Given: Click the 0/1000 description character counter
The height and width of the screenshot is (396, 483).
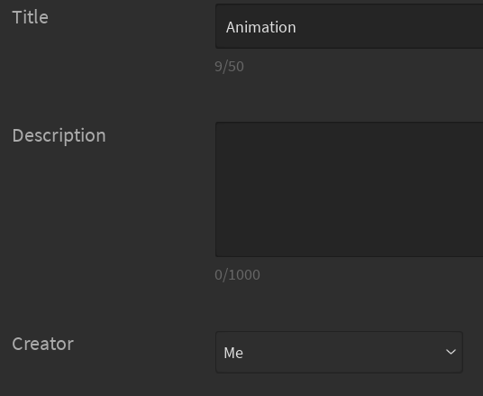Looking at the screenshot, I should coord(237,275).
